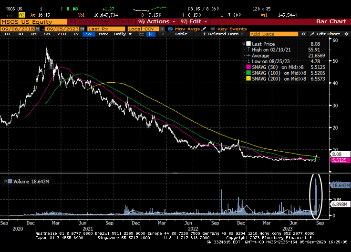
Task: Click the Average 21.6569 legend row
Action: point(285,55)
